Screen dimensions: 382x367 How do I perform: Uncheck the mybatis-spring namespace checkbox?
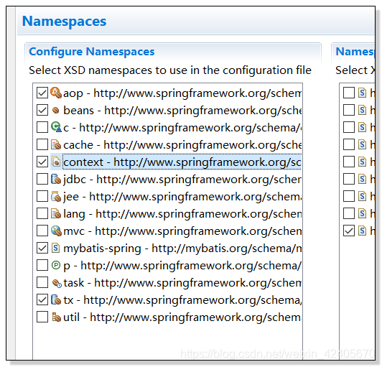pos(42,248)
